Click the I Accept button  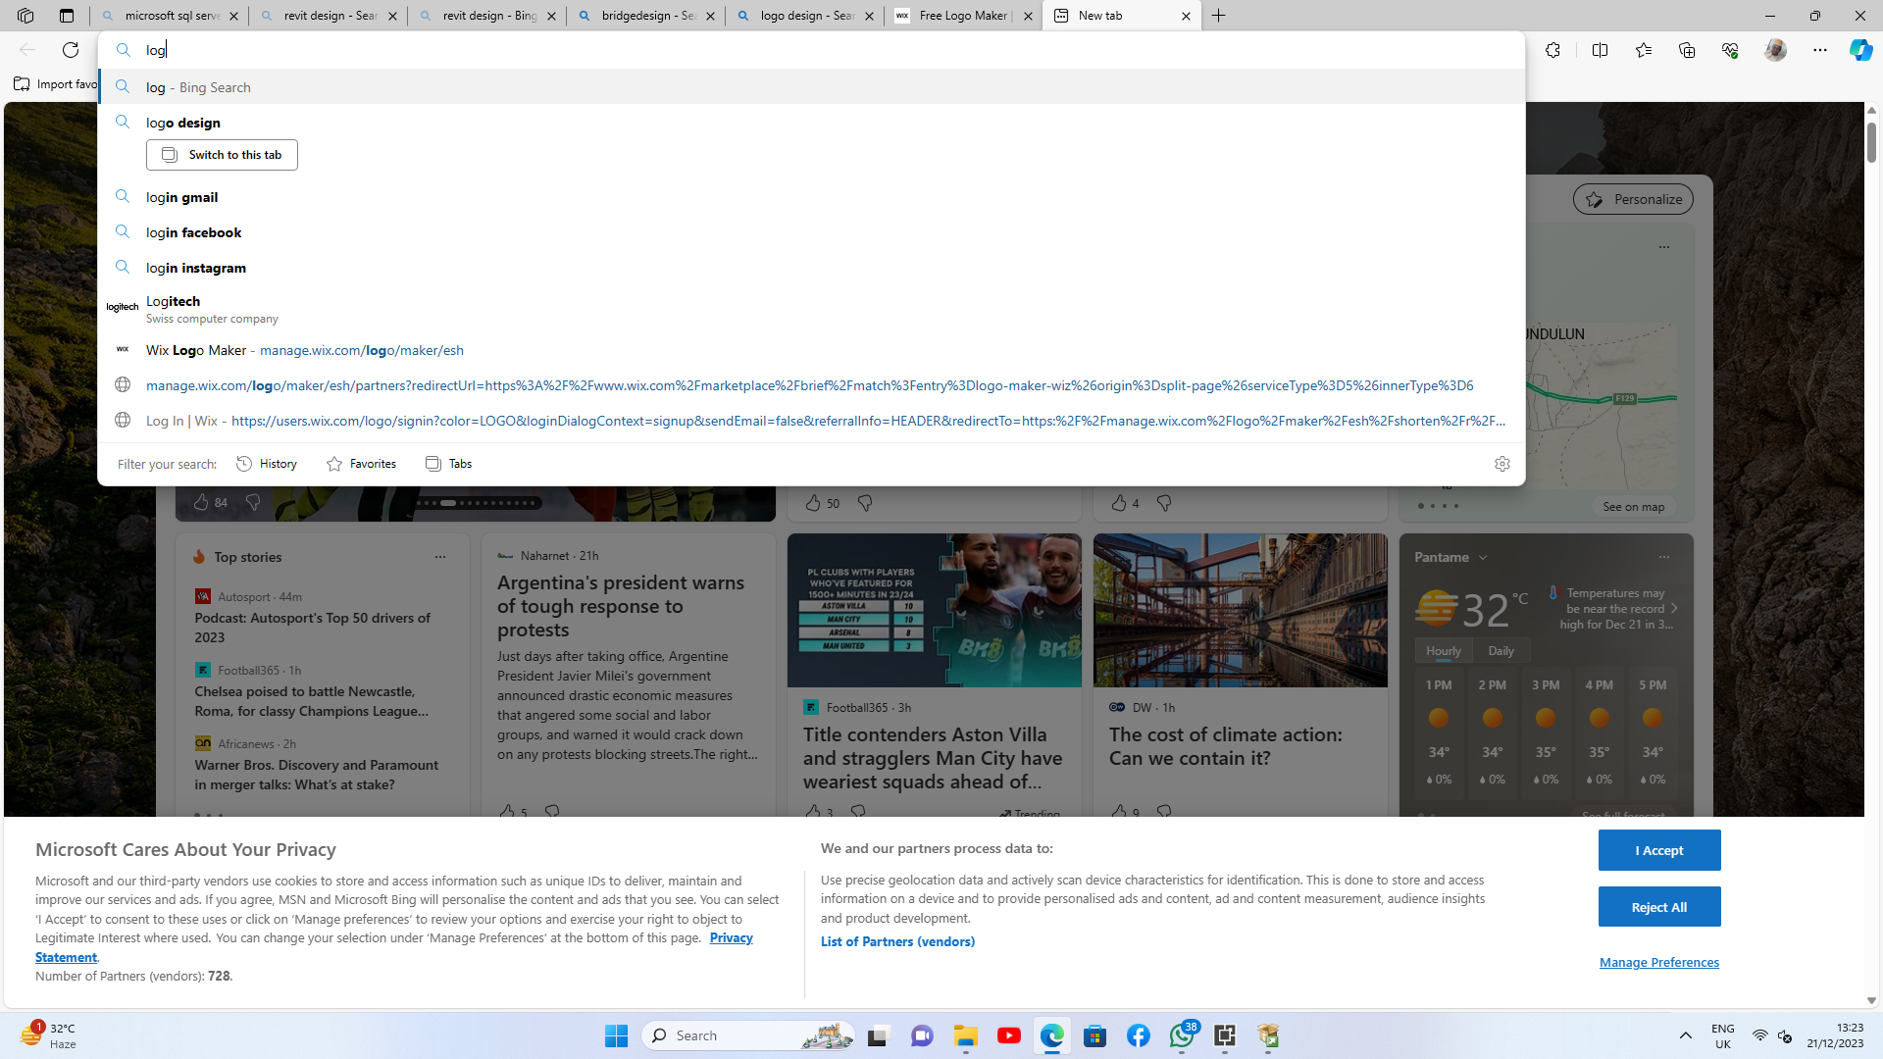point(1658,850)
